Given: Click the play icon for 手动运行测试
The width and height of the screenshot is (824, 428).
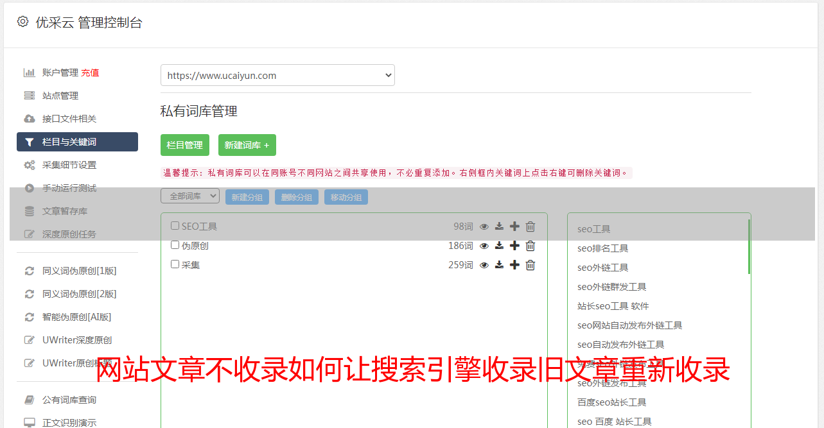Looking at the screenshot, I should pyautogui.click(x=30, y=188).
